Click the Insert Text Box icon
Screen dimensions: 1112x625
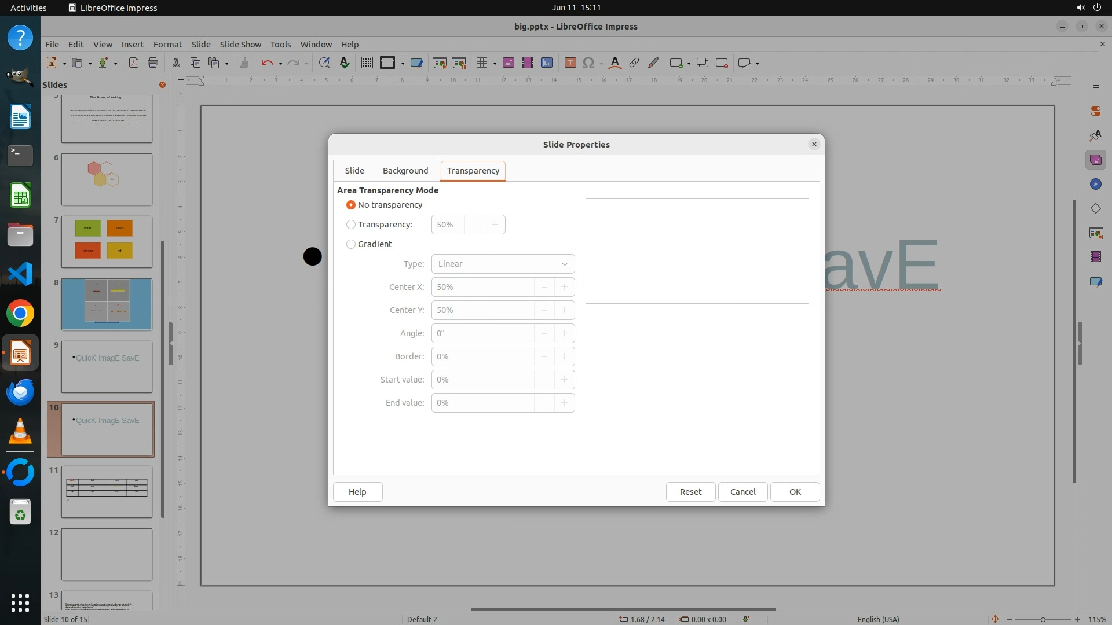(570, 63)
